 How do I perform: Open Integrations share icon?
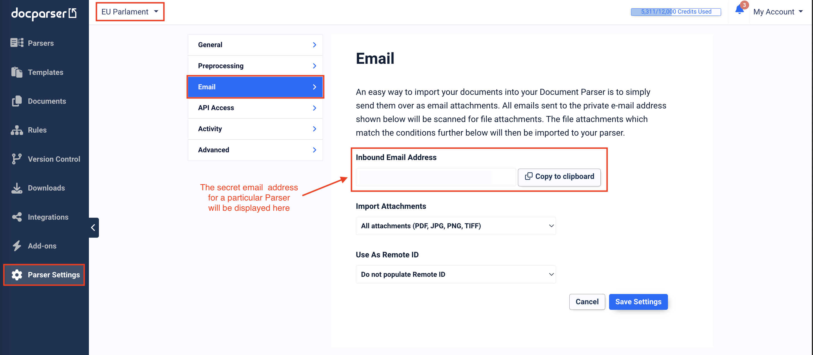[x=17, y=217]
